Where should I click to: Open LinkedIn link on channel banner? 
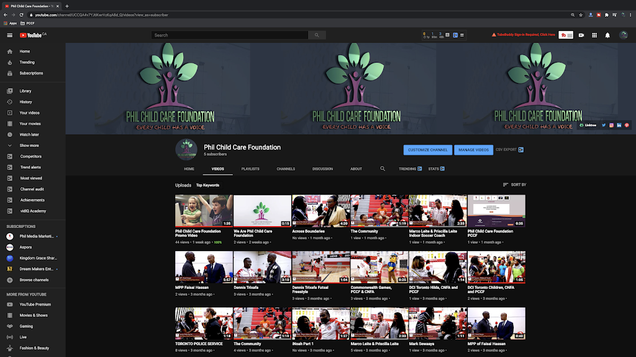tap(619, 125)
